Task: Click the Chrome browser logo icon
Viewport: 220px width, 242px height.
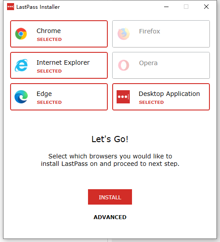Action: 21,33
